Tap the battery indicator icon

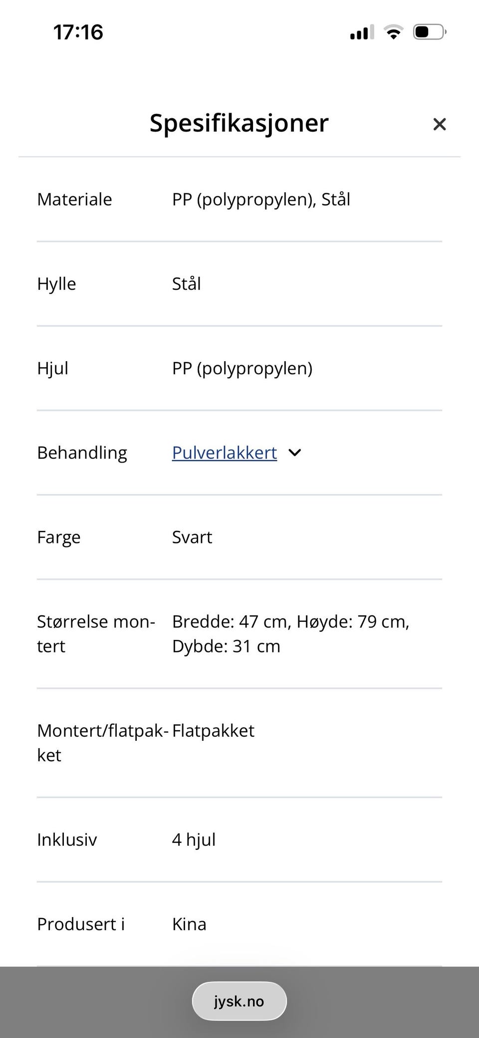(x=430, y=32)
